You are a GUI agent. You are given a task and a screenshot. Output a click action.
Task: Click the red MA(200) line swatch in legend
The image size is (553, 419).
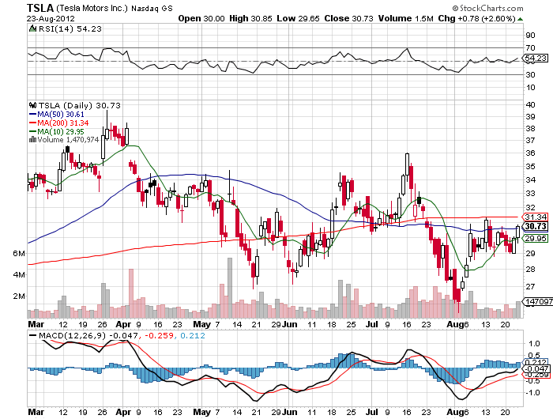tap(33, 123)
